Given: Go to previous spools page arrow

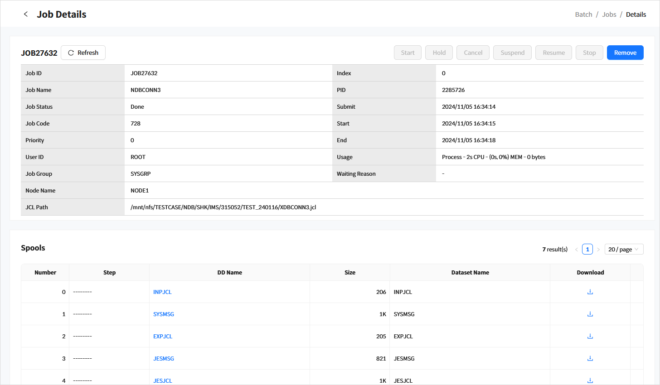Looking at the screenshot, I should click(576, 250).
